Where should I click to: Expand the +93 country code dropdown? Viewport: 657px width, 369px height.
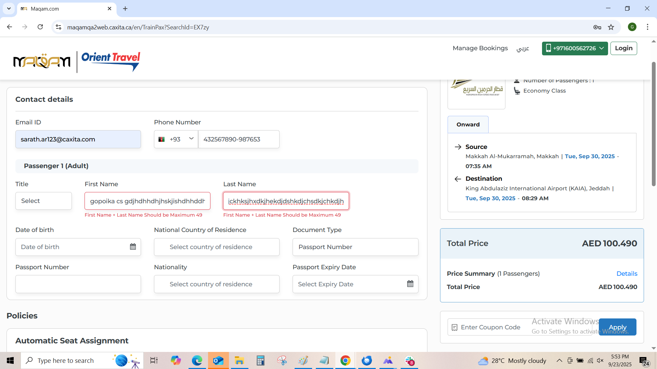click(x=176, y=139)
